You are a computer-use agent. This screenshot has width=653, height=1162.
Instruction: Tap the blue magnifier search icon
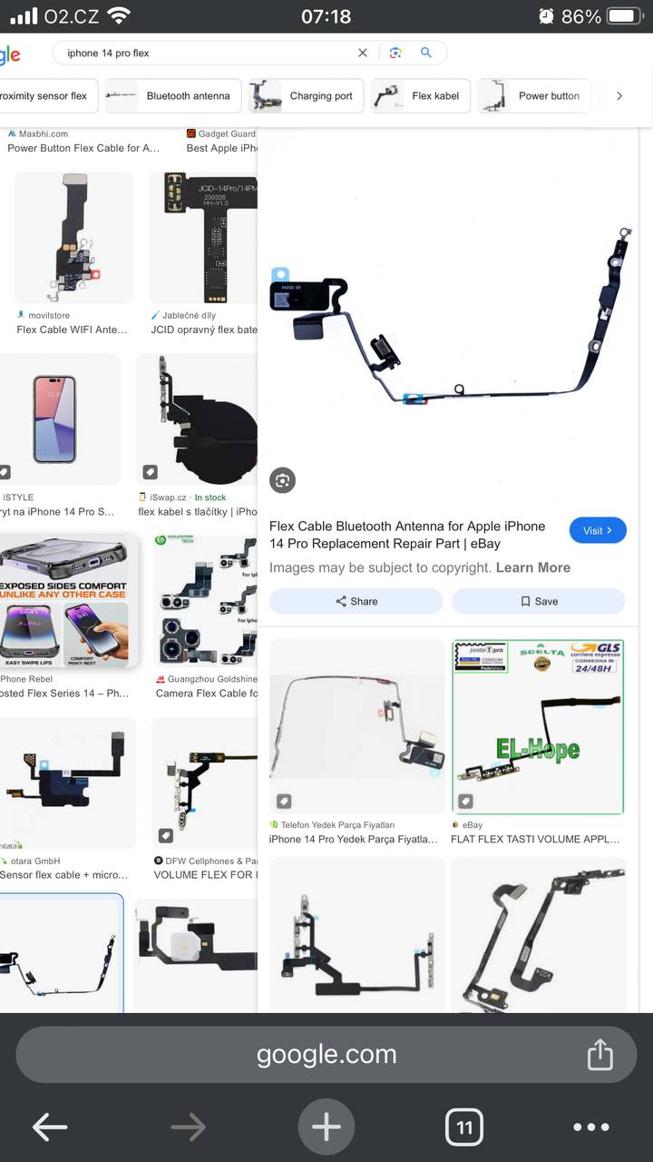pos(426,53)
